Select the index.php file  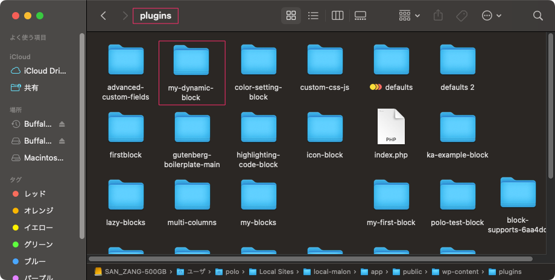pos(391,134)
